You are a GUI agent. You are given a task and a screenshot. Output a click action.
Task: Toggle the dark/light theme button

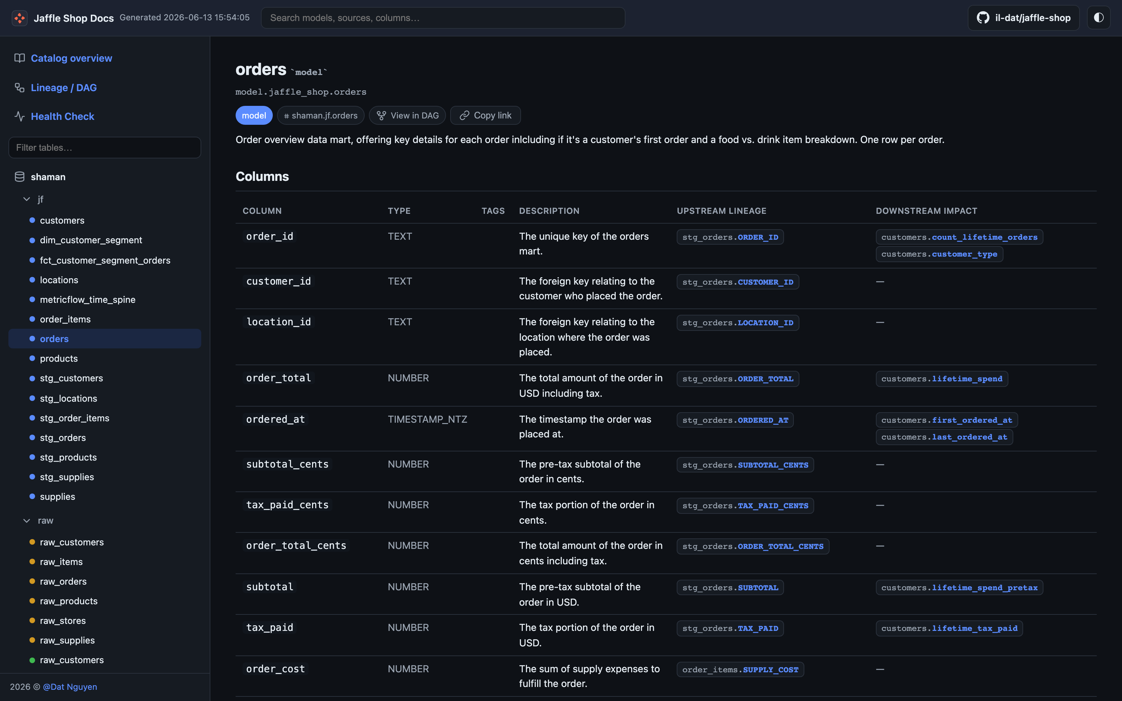point(1099,18)
